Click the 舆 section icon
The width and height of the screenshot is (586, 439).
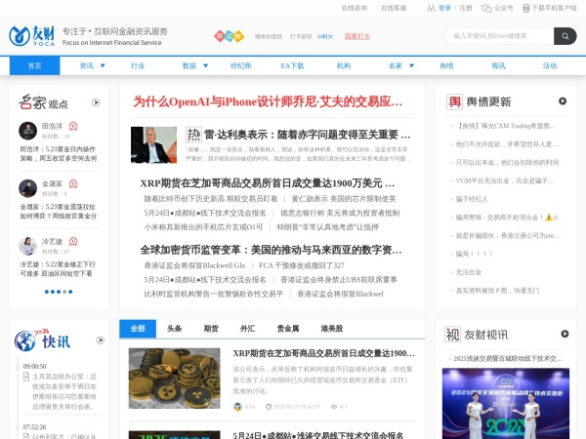coord(454,101)
